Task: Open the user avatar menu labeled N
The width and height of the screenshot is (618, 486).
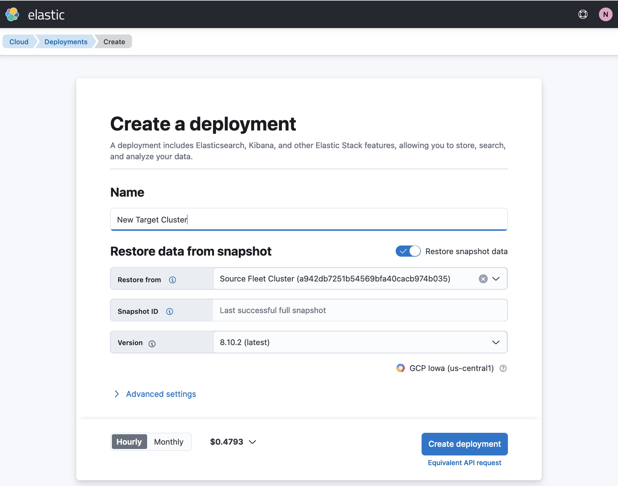Action: (606, 14)
